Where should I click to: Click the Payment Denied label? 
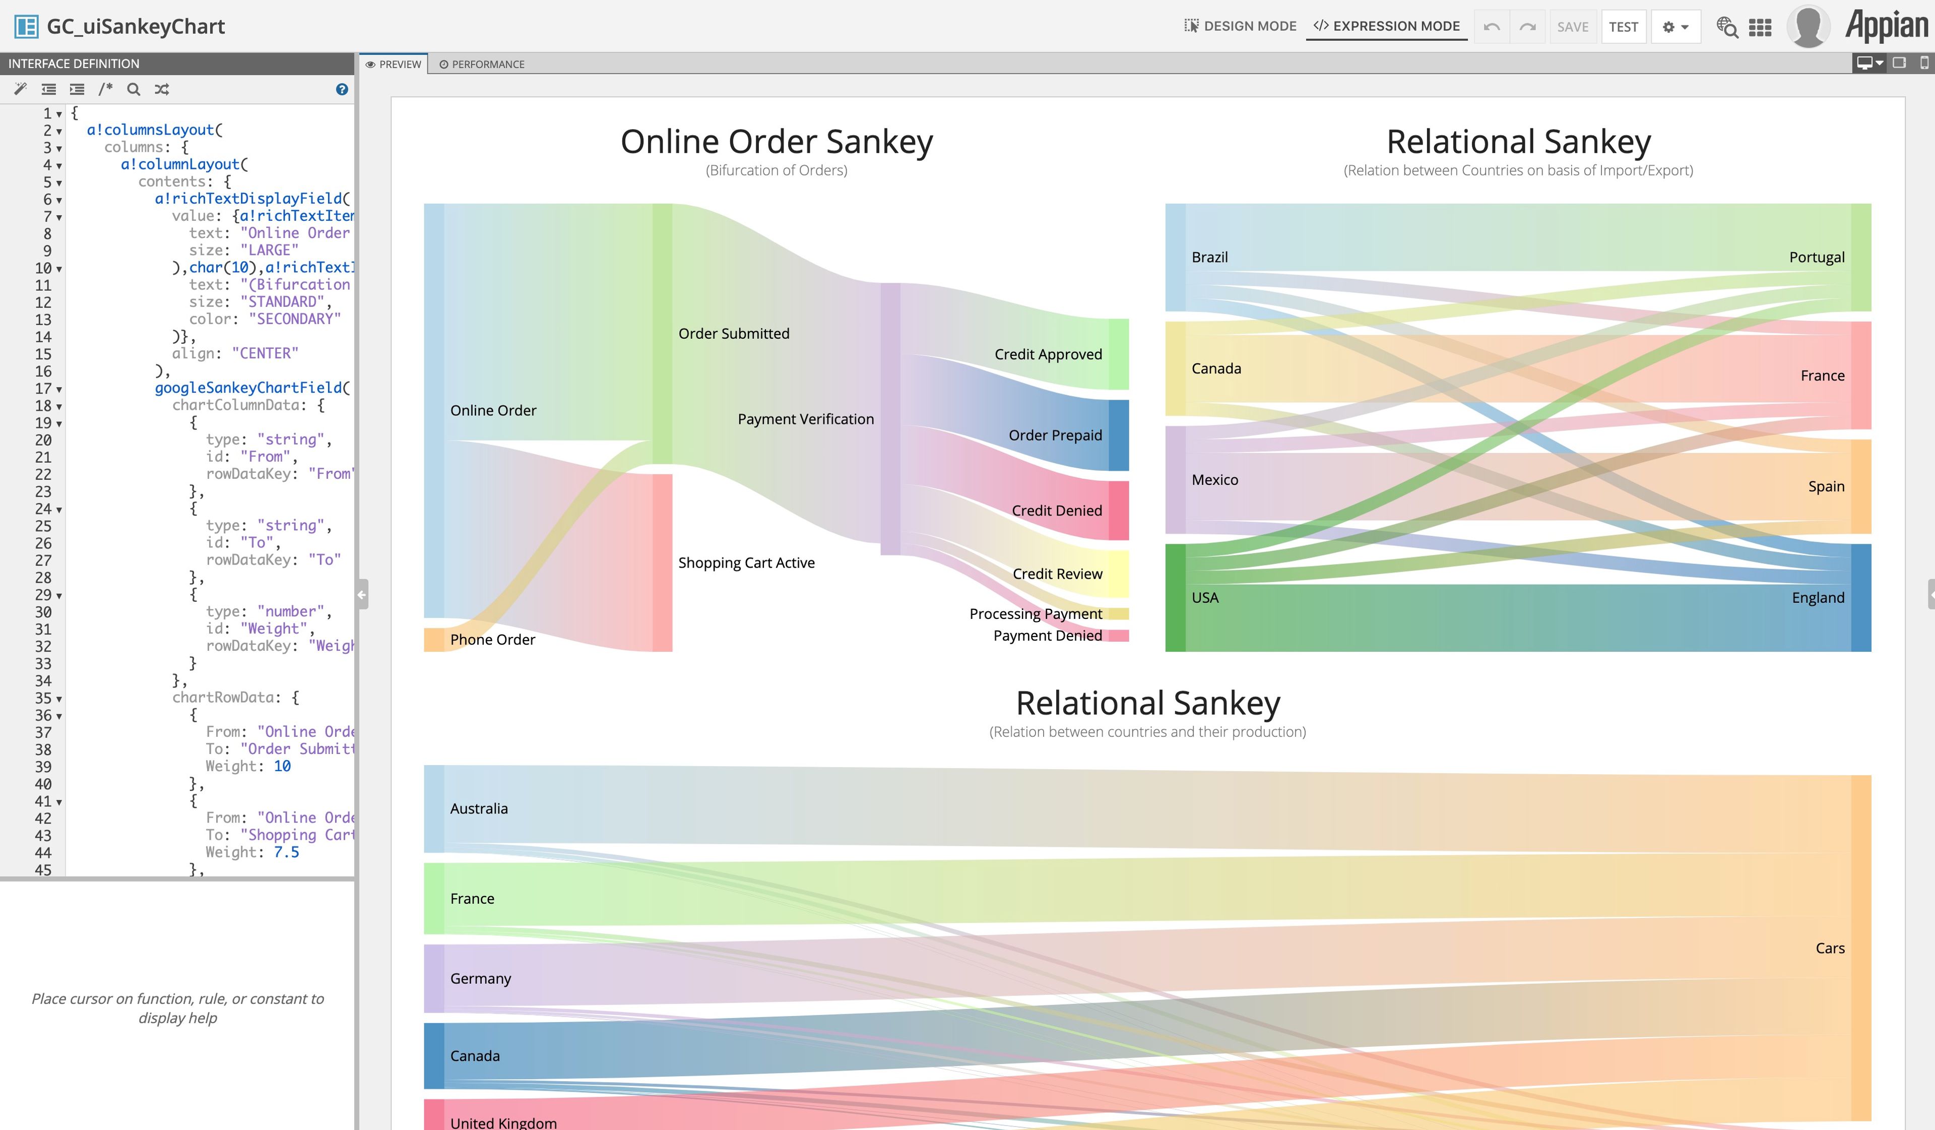click(x=1047, y=635)
